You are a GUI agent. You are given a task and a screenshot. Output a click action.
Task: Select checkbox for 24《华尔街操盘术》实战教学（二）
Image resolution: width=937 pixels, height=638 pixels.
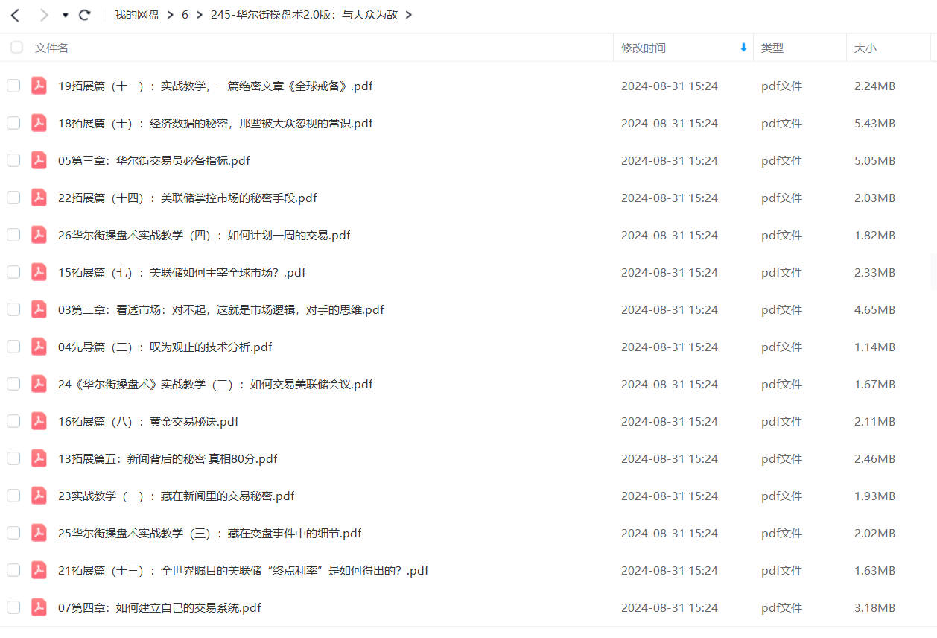pyautogui.click(x=13, y=384)
